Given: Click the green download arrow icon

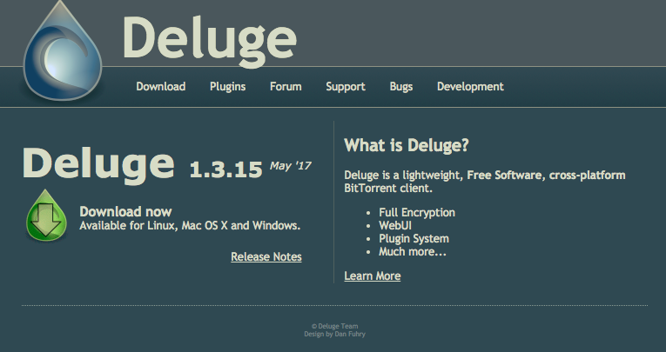Looking at the screenshot, I should pyautogui.click(x=46, y=216).
